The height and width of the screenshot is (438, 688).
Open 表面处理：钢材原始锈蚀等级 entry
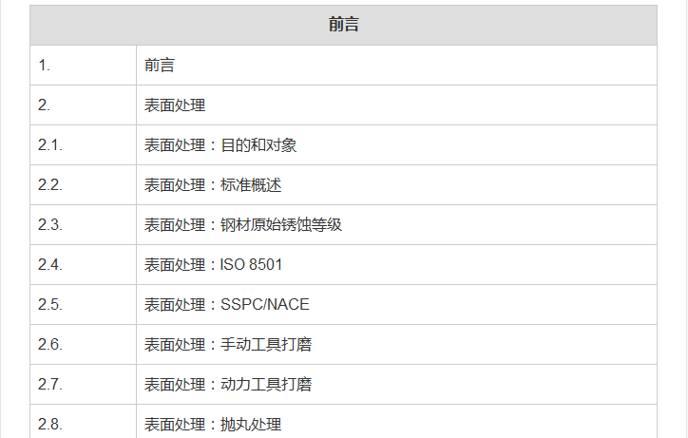243,225
